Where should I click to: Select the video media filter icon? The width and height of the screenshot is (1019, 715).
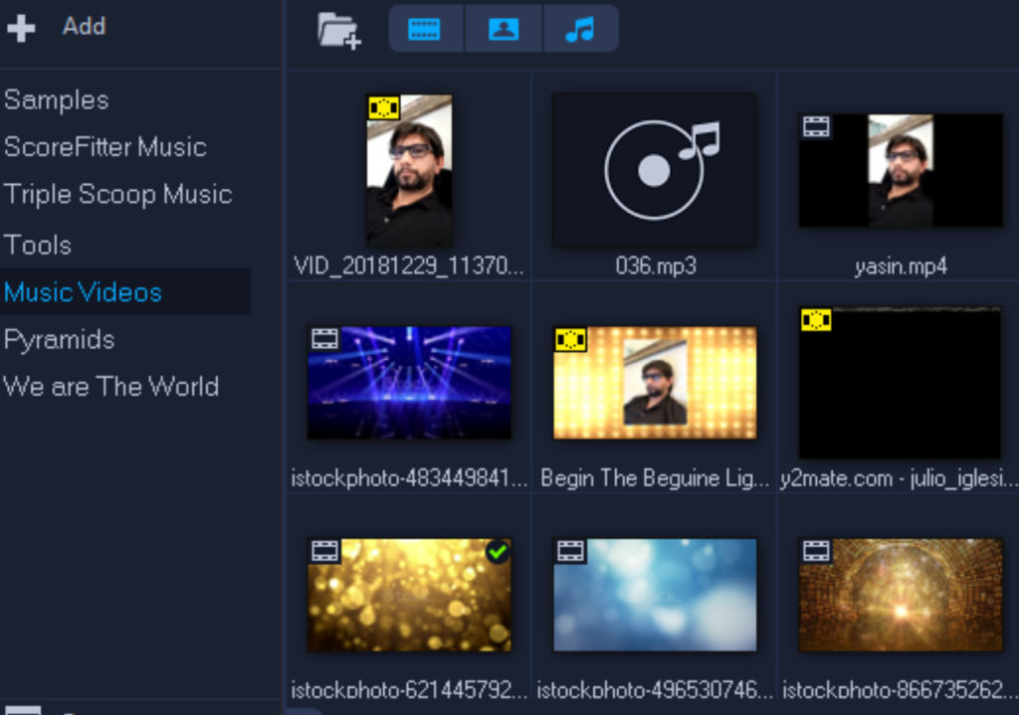(426, 28)
